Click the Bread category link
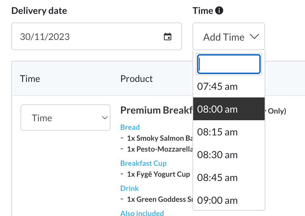The height and width of the screenshot is (216, 305). (x=130, y=127)
